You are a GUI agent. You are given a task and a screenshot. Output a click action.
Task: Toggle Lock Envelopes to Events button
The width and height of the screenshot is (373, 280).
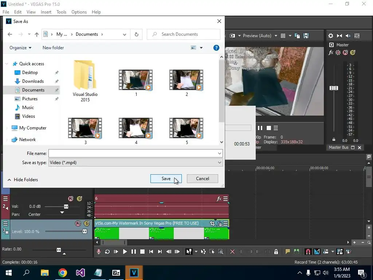point(340,252)
